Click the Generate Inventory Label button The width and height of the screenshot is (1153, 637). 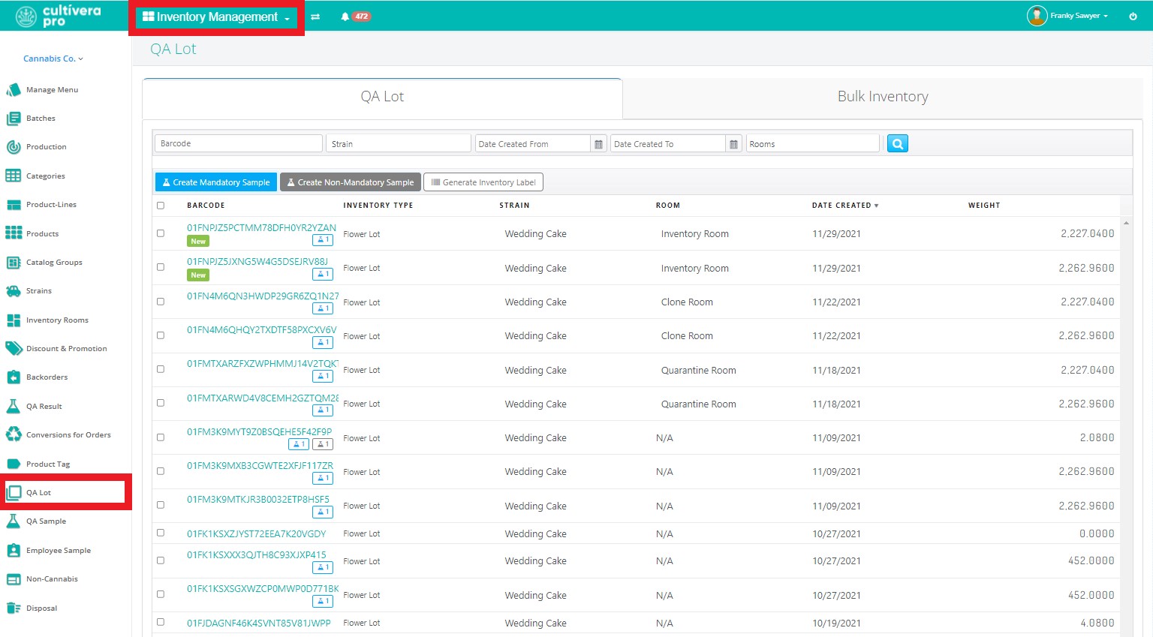pos(483,182)
